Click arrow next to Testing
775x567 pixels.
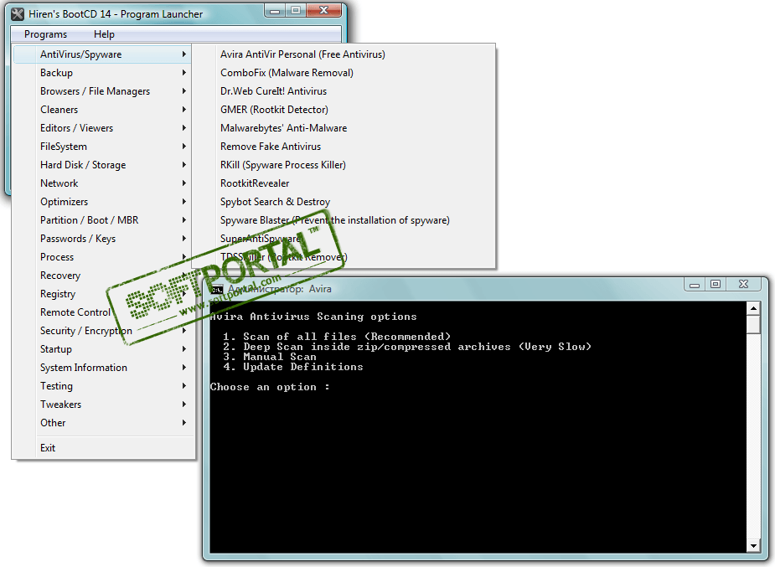pyautogui.click(x=183, y=386)
